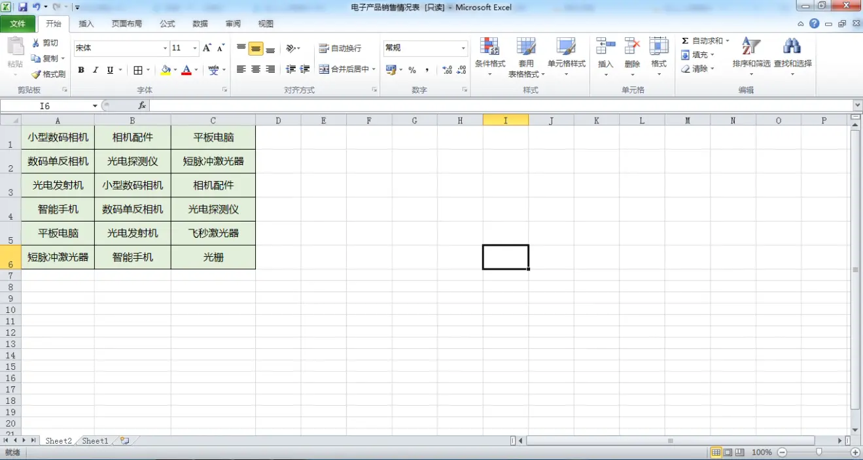Open 排序和筛选 sort and filter

(751, 57)
